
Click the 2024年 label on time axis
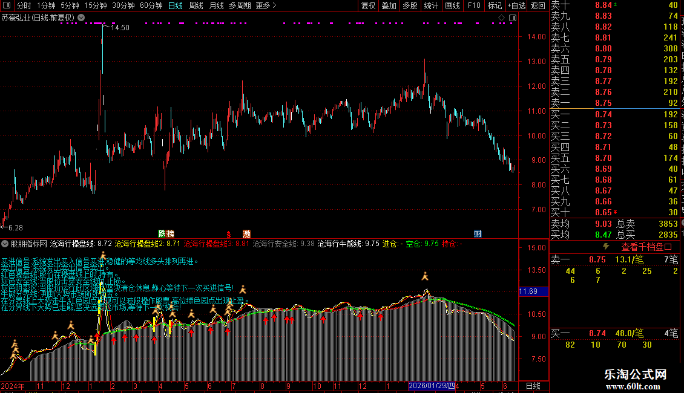[13, 386]
